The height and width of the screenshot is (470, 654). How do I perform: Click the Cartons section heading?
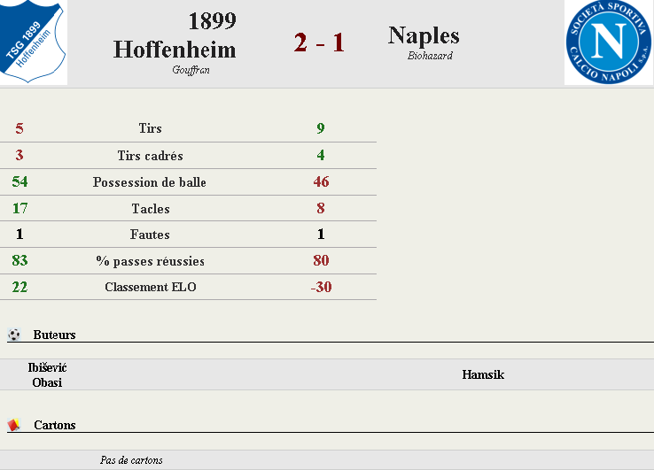click(x=55, y=425)
